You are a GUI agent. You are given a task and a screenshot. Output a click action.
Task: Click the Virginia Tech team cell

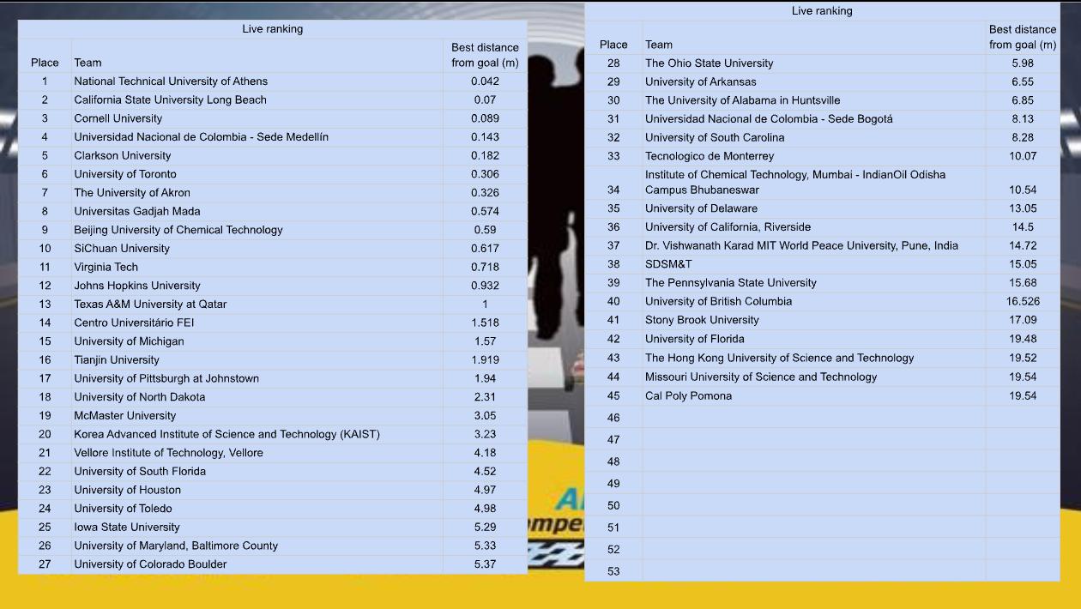click(106, 267)
